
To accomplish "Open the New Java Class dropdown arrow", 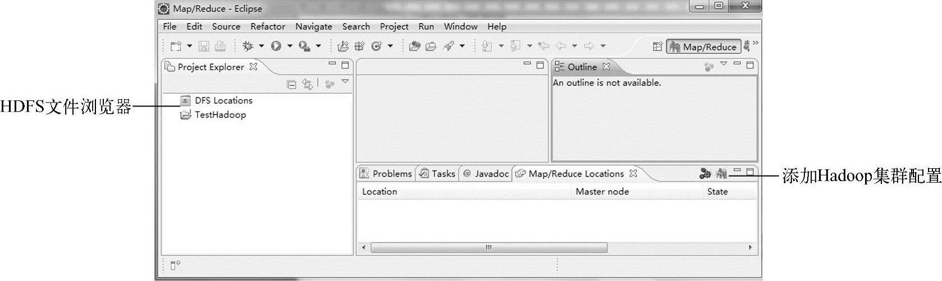I will pos(390,46).
